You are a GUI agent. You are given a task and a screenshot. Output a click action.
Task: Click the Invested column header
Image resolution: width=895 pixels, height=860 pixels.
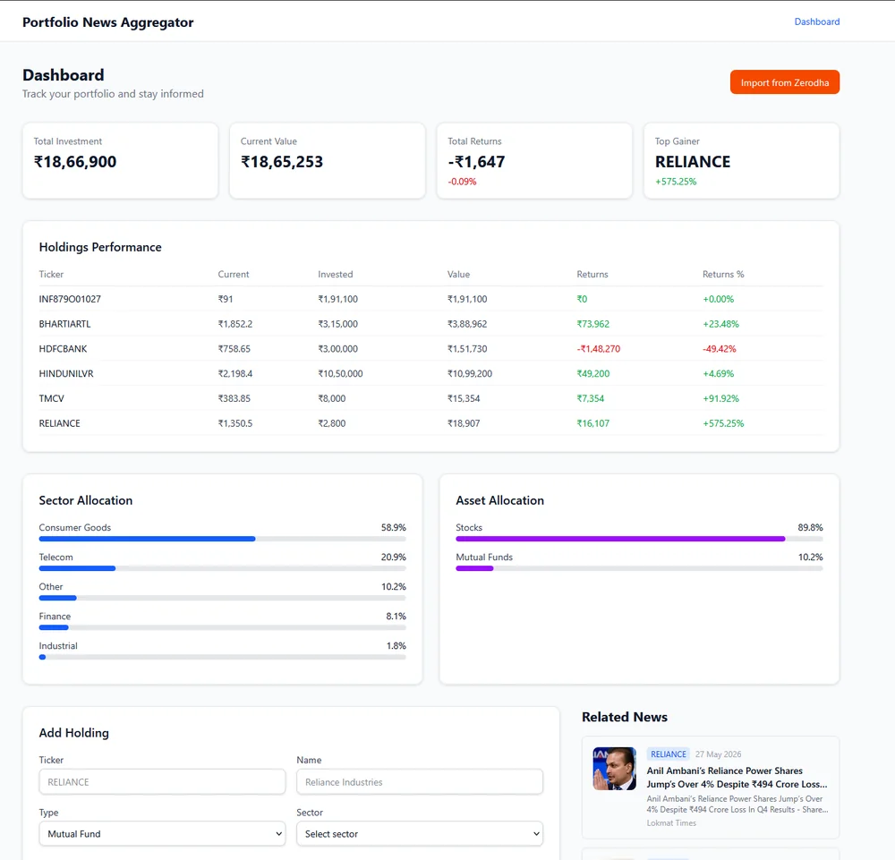335,274
